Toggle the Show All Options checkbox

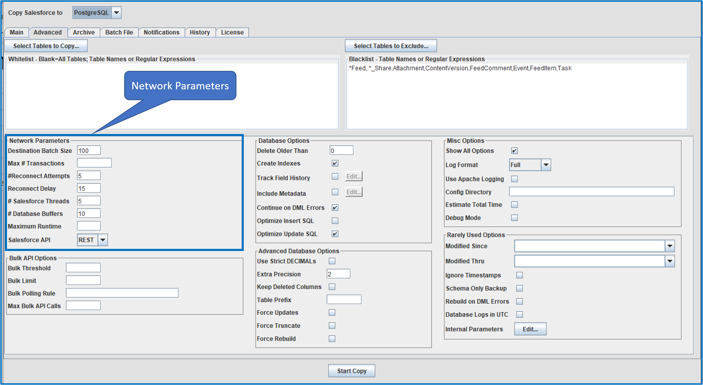click(514, 151)
